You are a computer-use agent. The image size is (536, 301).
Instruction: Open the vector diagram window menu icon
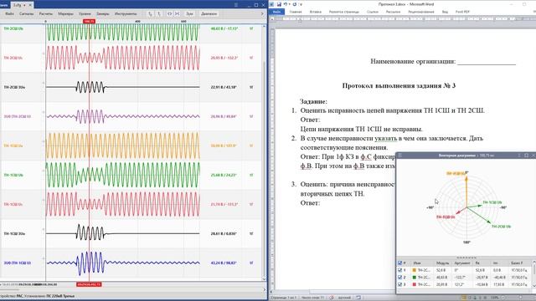pyautogui.click(x=399, y=156)
